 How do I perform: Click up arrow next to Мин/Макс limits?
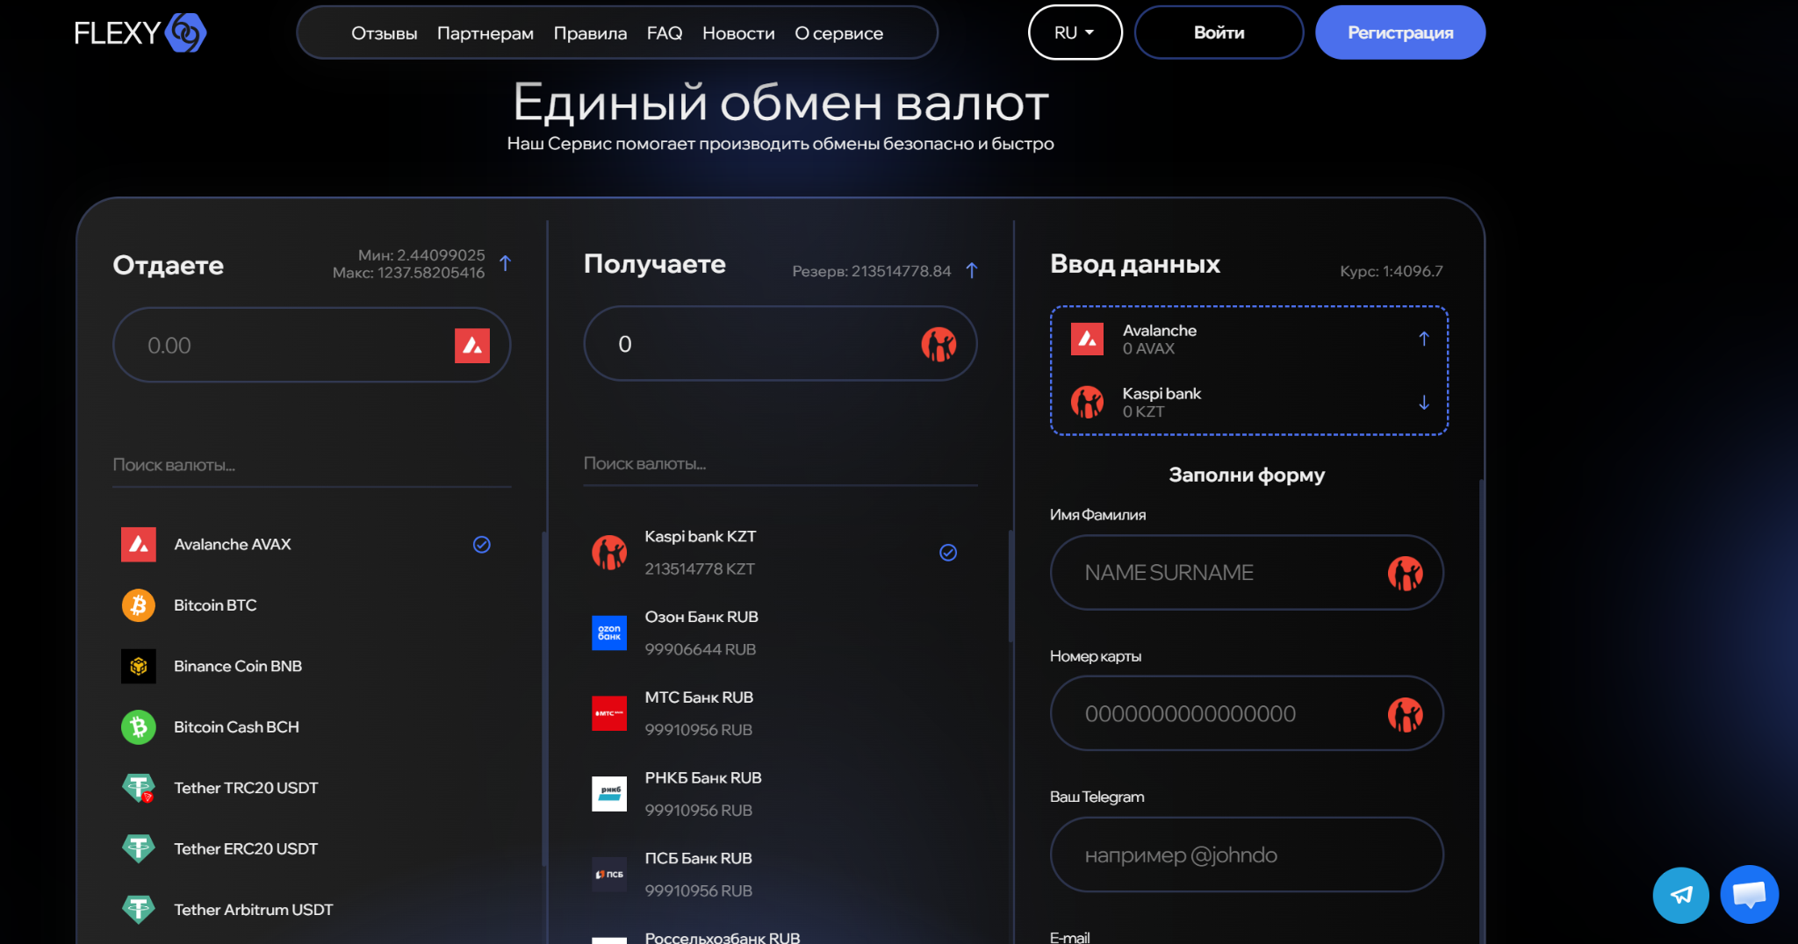click(x=506, y=263)
